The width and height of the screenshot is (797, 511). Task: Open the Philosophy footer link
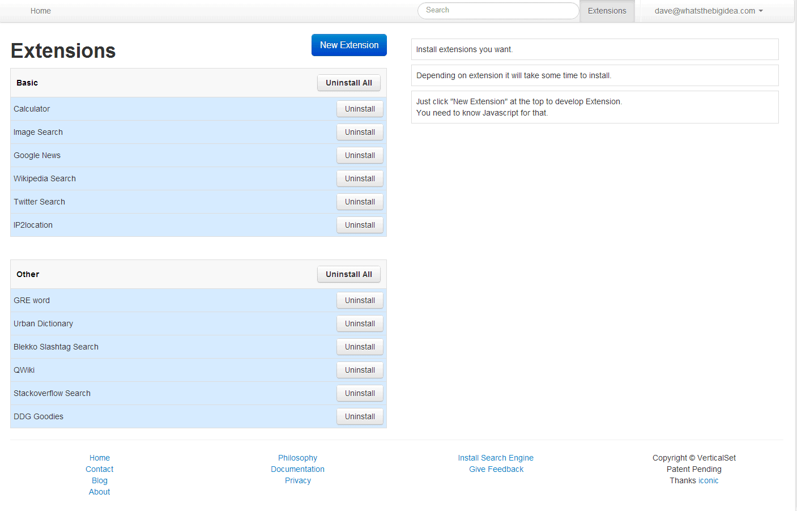pos(298,458)
